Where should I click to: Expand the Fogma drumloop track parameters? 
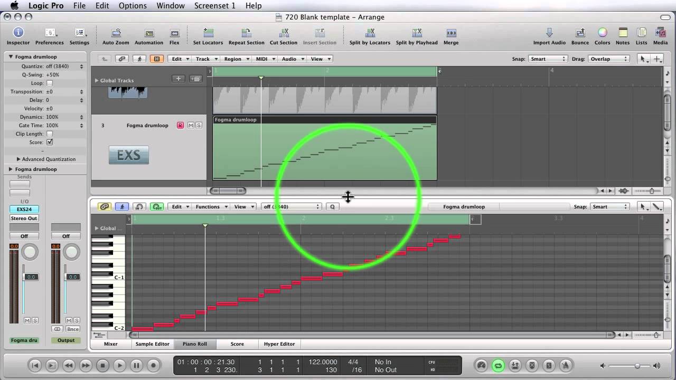tap(10, 169)
